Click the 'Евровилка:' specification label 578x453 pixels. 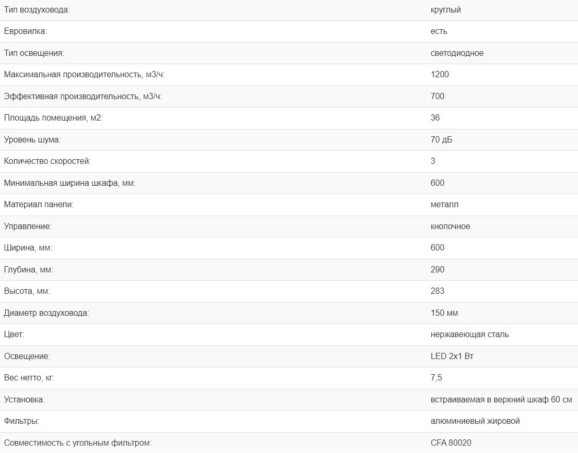coord(25,31)
